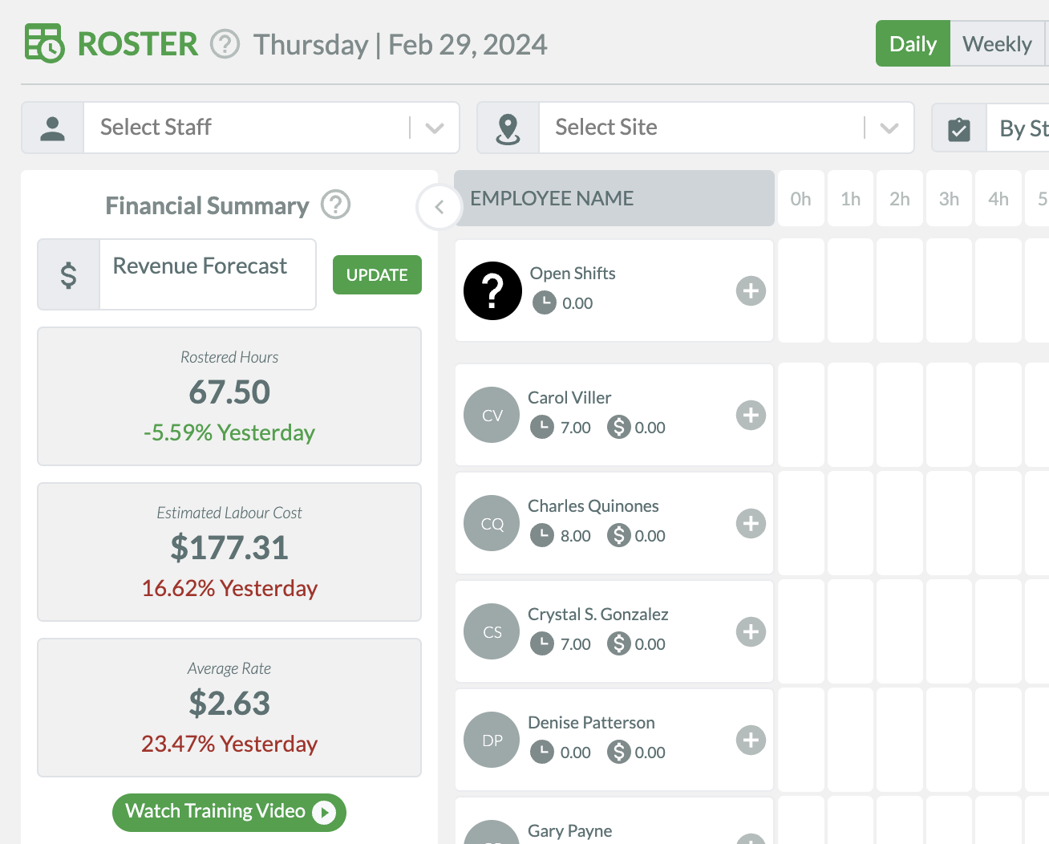The height and width of the screenshot is (844, 1049).
Task: Add a shift to Open Shifts row
Action: pyautogui.click(x=751, y=290)
